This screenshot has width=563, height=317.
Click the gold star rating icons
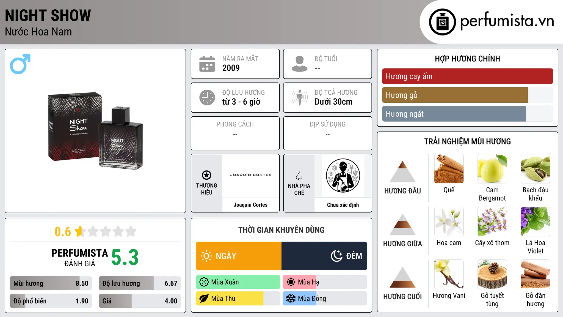(x=106, y=231)
